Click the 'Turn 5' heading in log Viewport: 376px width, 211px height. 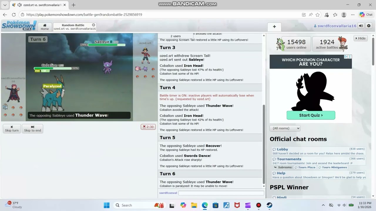point(167,137)
